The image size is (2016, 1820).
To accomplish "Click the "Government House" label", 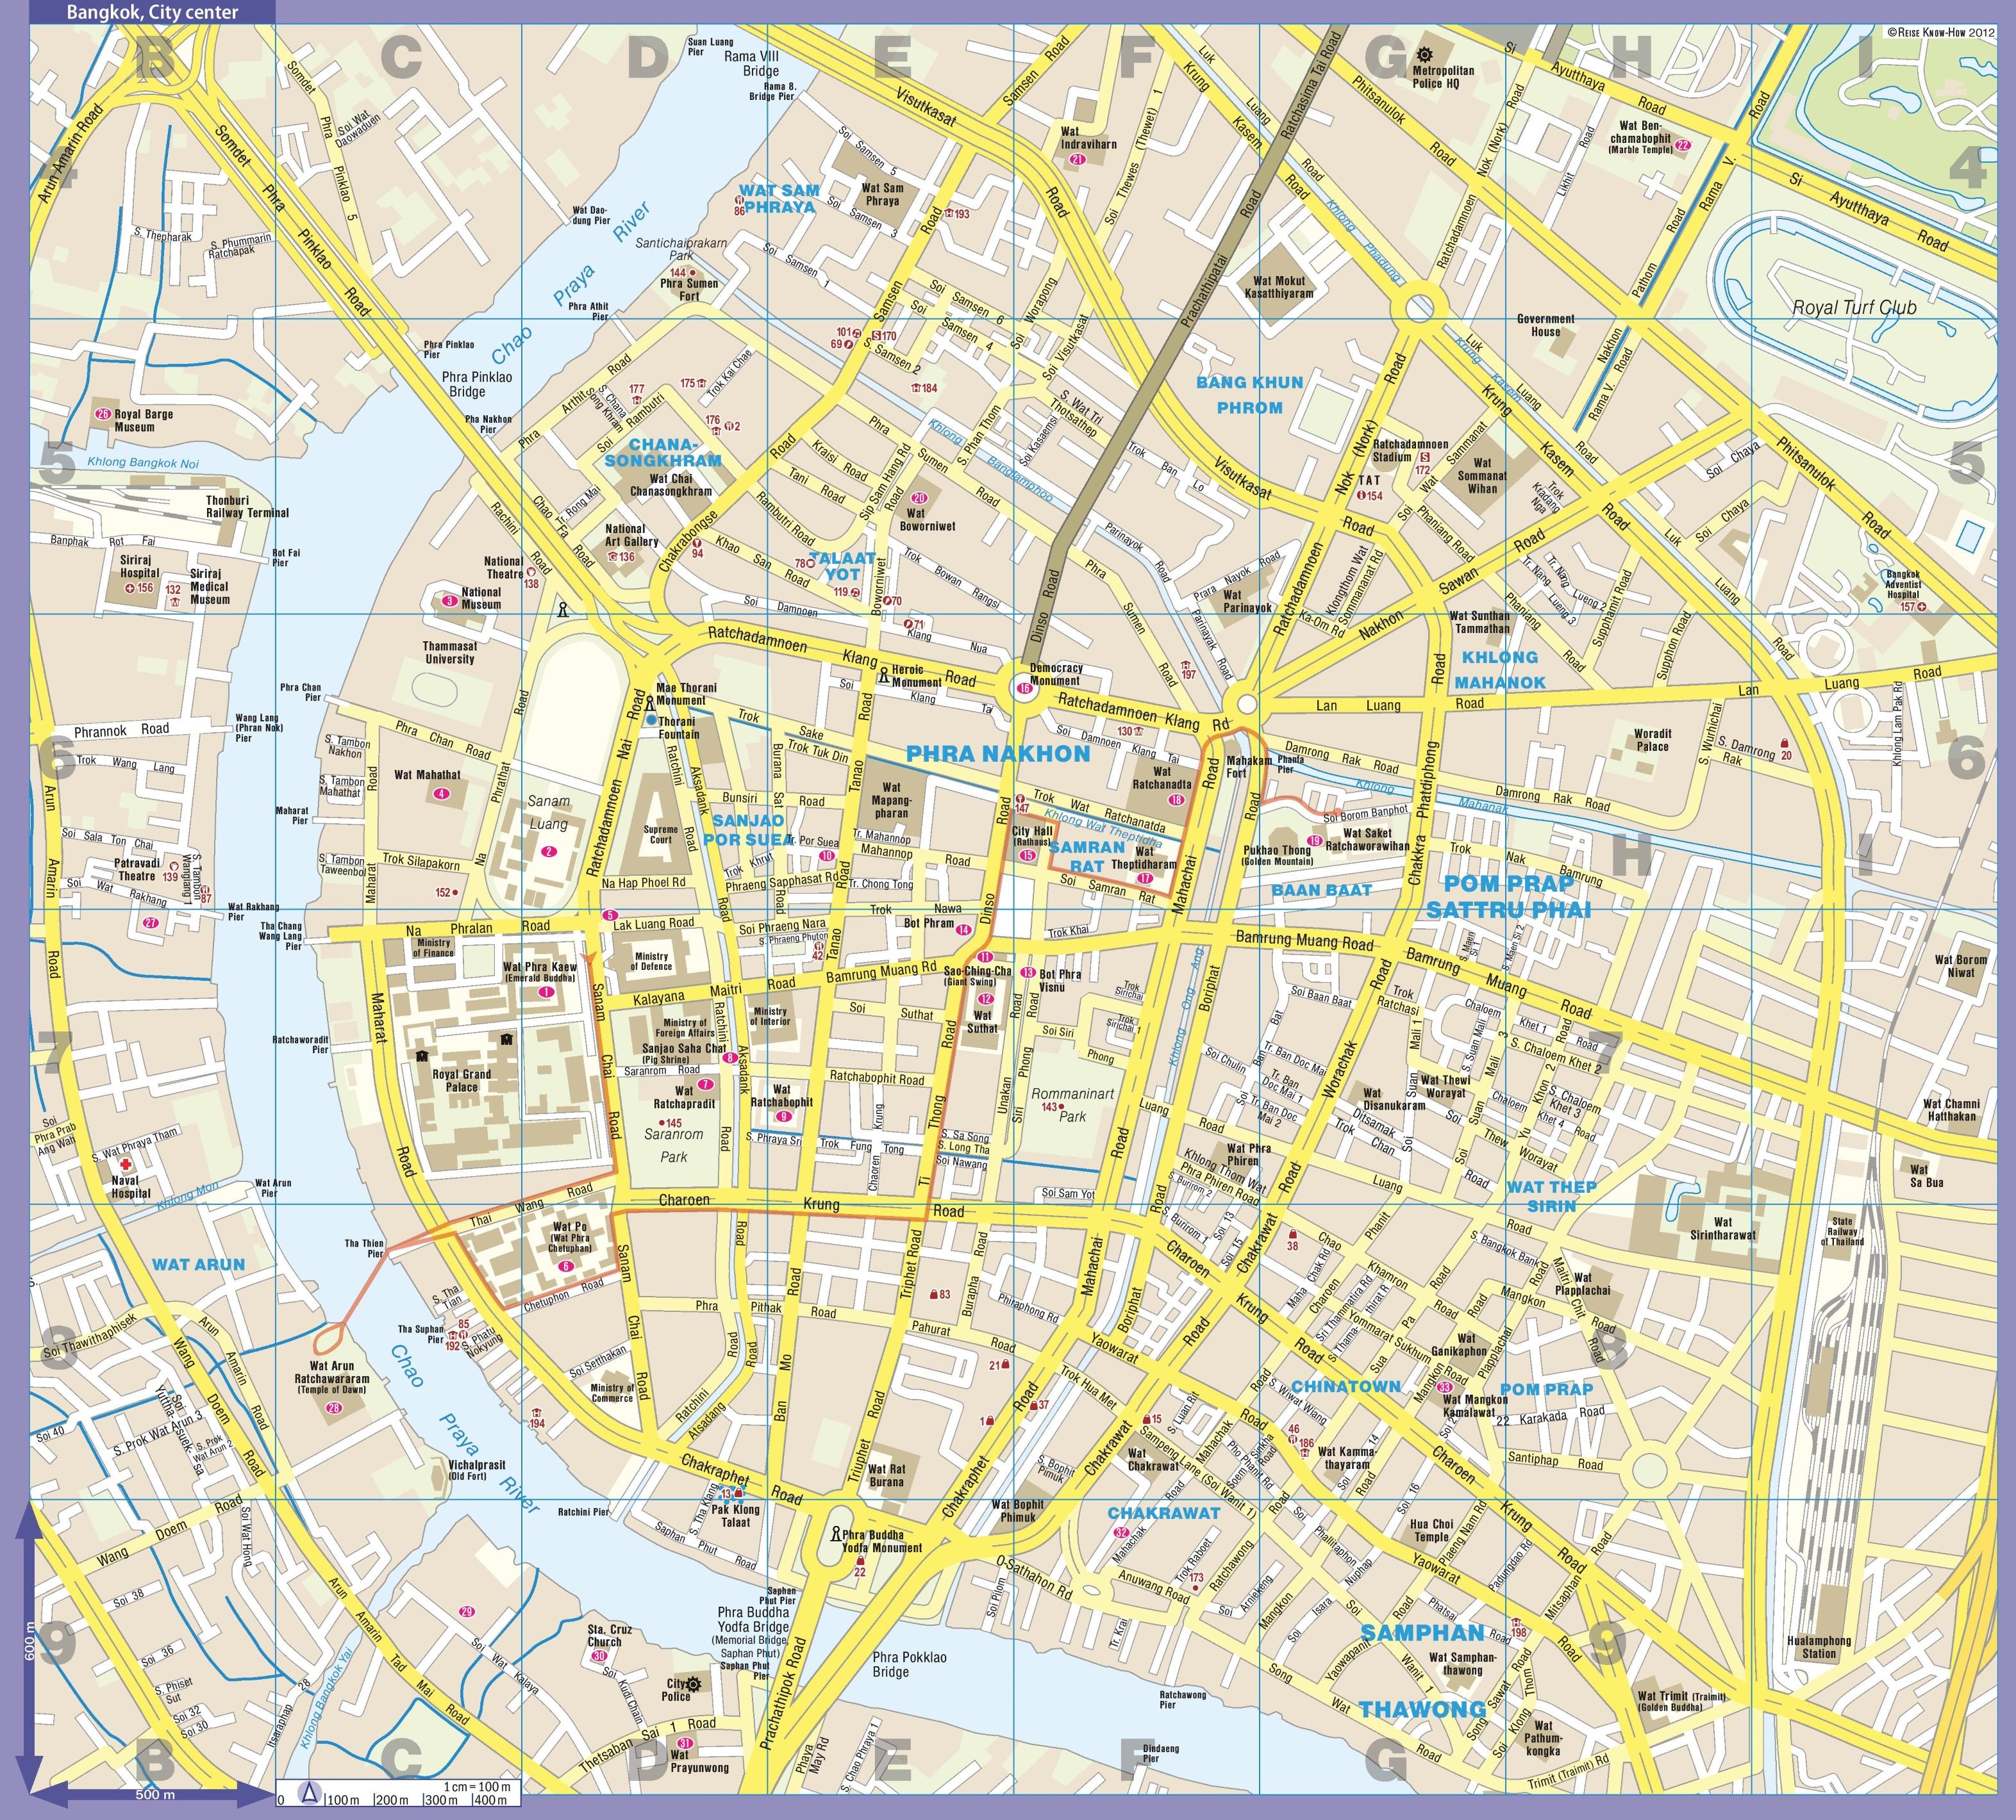I will [1545, 325].
